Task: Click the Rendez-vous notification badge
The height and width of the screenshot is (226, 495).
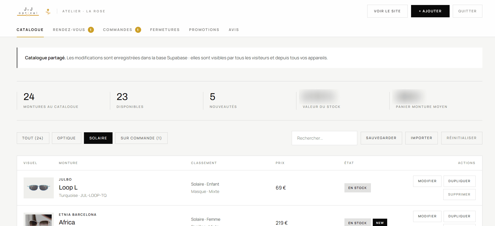Action: point(91,30)
